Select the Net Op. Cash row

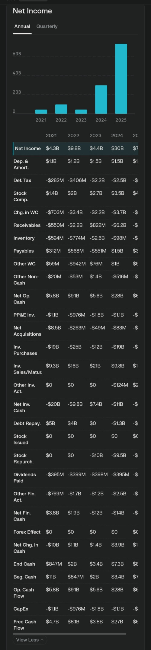[75, 299]
